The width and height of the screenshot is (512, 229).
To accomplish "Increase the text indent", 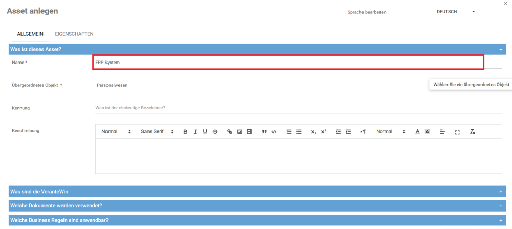I will click(348, 132).
